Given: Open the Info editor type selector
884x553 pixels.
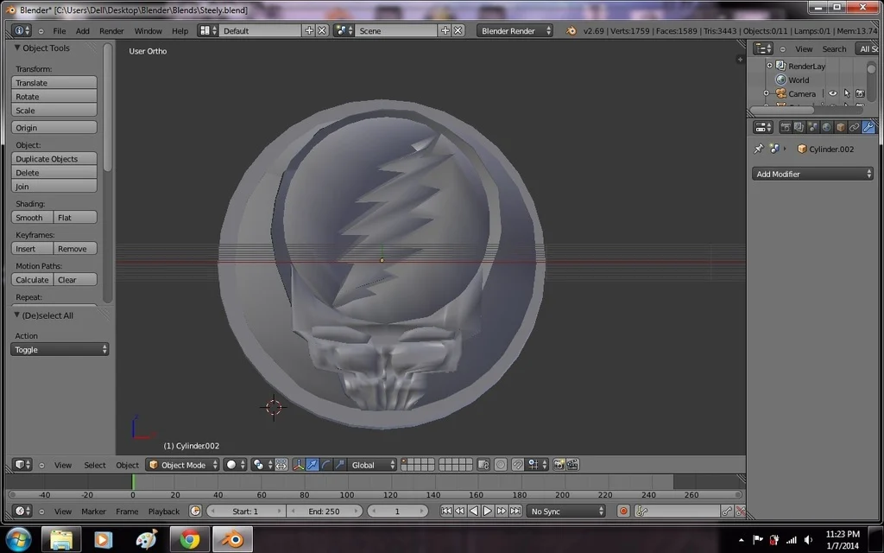Looking at the screenshot, I should tap(22, 30).
